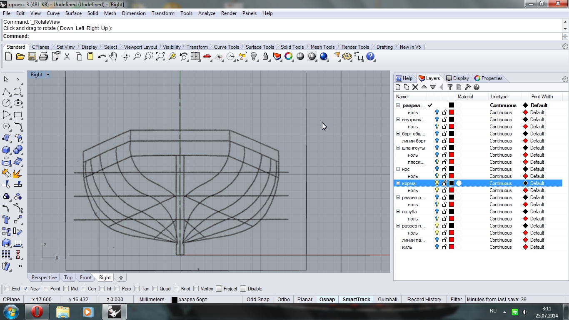Open the Save file icon
The image size is (569, 320).
(32, 57)
